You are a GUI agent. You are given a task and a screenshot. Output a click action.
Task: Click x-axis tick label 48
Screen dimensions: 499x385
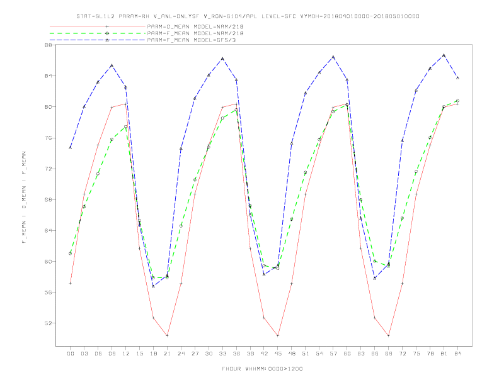292,354
